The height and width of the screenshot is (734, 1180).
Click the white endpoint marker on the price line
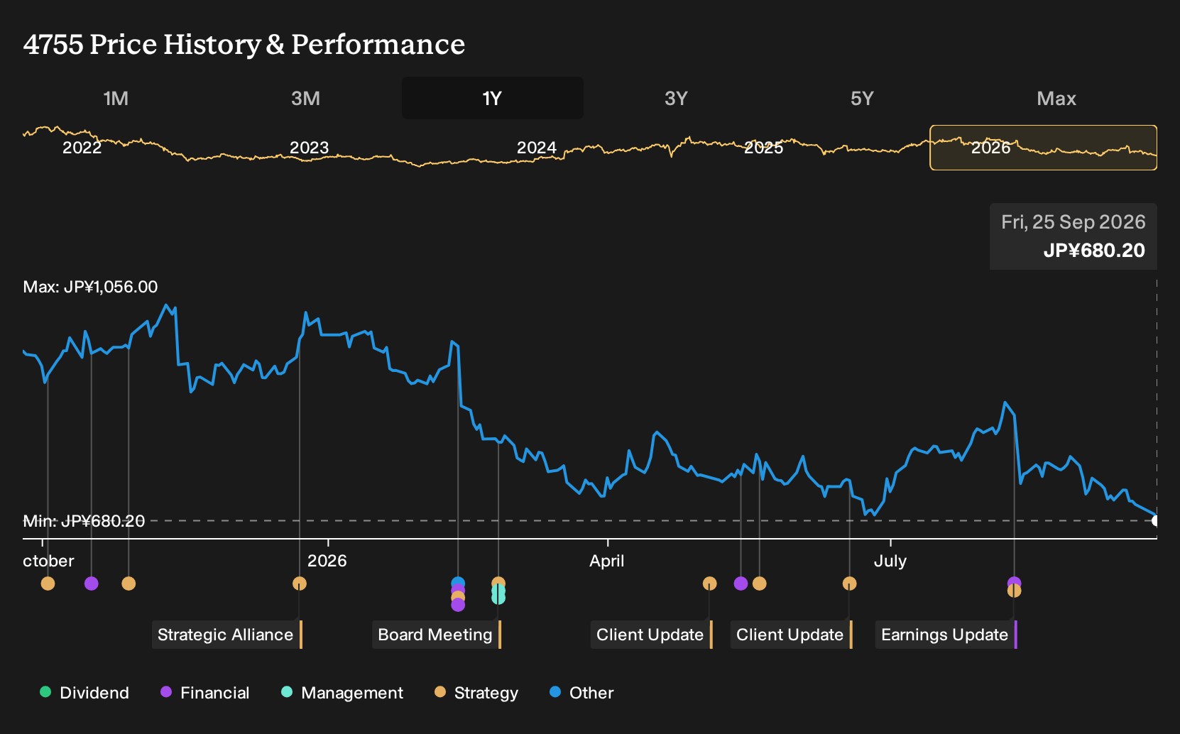[x=1156, y=521]
